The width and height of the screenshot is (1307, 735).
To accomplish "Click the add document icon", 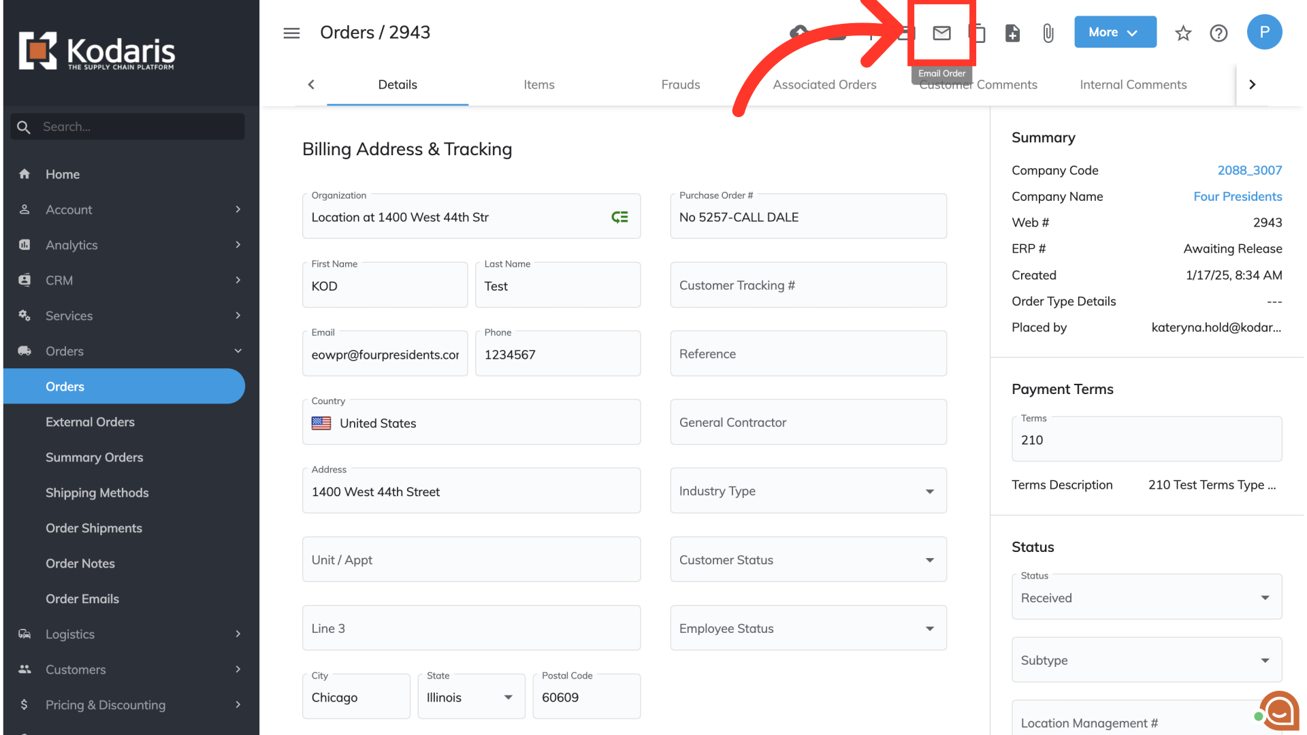I will pyautogui.click(x=1012, y=33).
